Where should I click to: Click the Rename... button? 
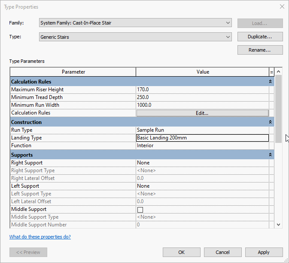pyautogui.click(x=260, y=50)
